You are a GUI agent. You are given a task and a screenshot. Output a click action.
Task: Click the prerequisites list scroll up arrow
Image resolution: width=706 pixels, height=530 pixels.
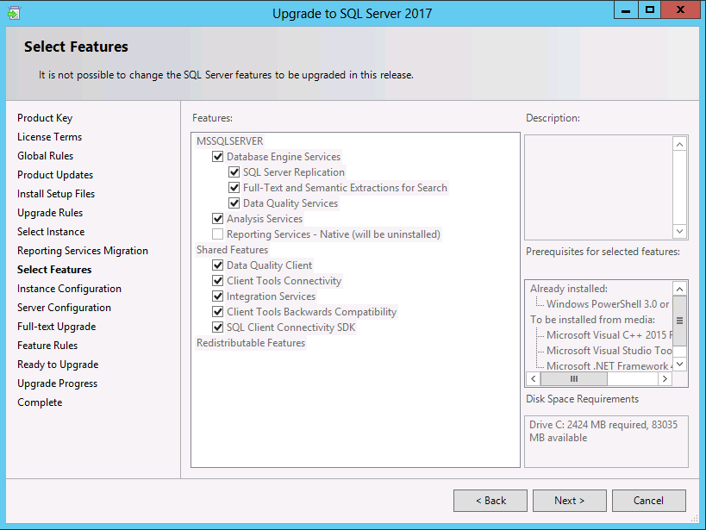point(680,289)
